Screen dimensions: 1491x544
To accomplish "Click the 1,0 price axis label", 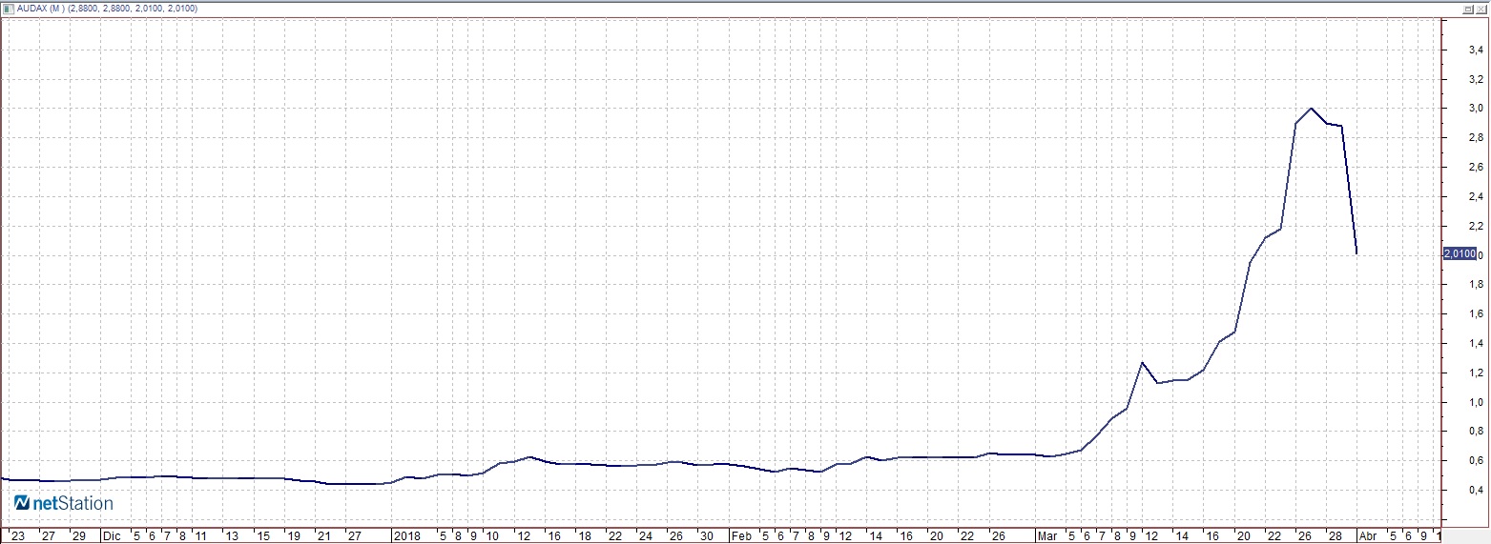I will pyautogui.click(x=1476, y=402).
